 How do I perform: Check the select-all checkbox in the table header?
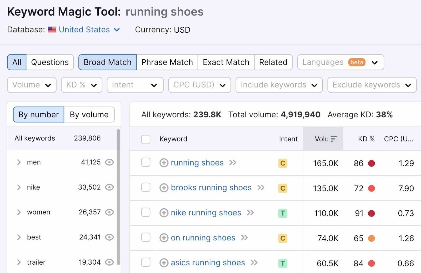tap(146, 139)
